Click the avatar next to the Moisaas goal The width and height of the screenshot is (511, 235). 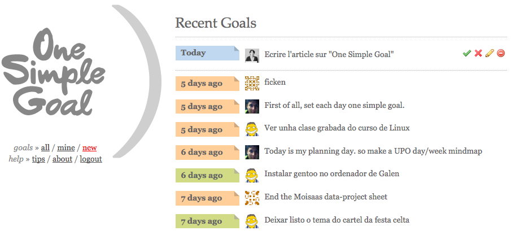(x=252, y=198)
